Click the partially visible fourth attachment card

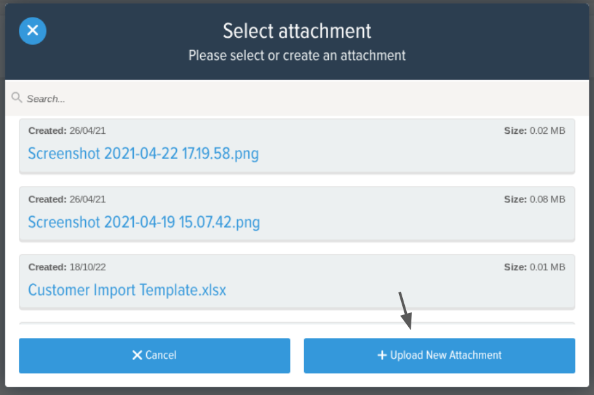(x=297, y=323)
